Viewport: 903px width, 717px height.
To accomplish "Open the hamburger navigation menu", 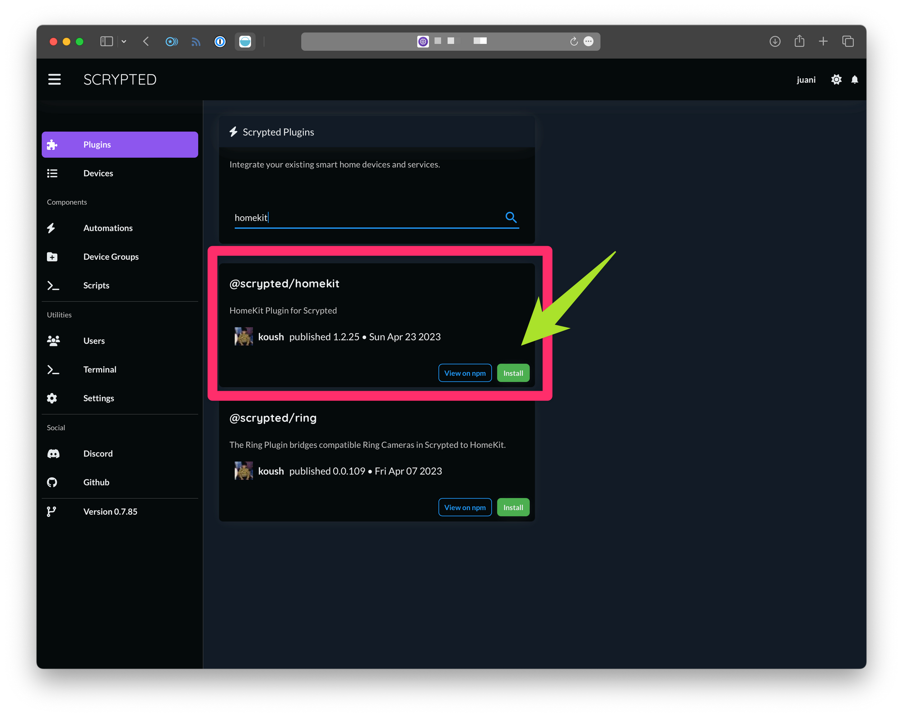I will [55, 79].
